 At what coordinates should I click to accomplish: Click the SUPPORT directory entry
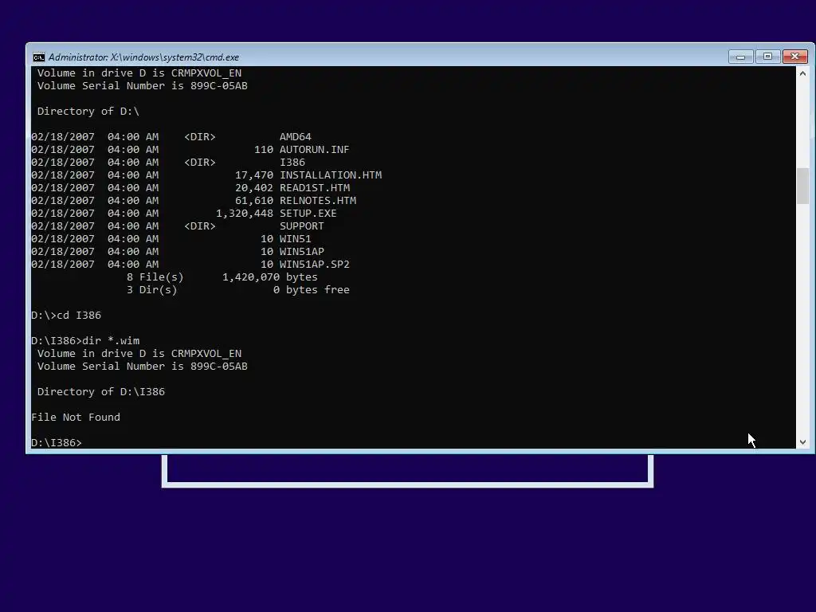pyautogui.click(x=302, y=226)
